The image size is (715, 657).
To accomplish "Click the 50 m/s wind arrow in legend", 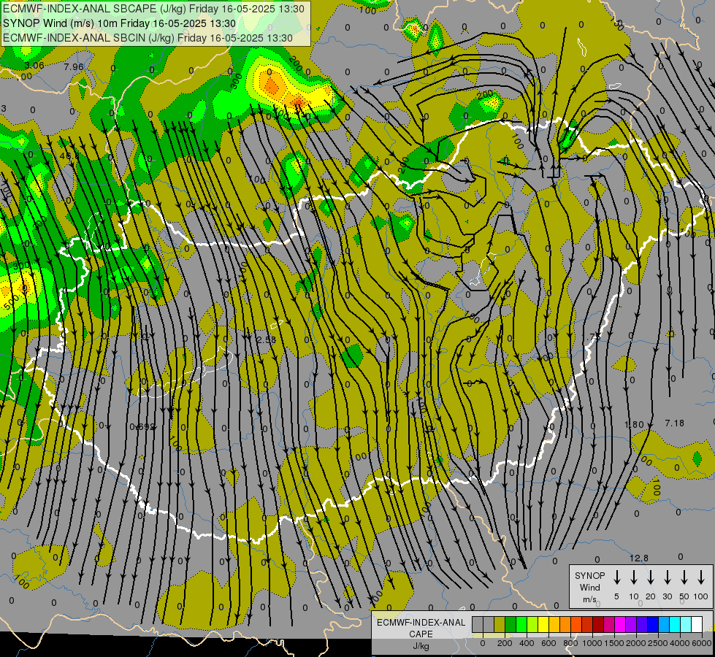I will 684,577.
